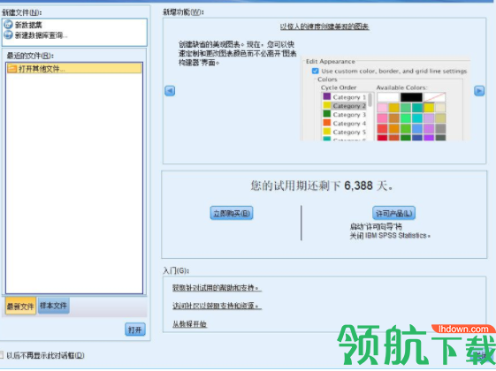496x371 pixels.
Task: Select 新建数据库查询 new database query entry
Action: (35, 35)
